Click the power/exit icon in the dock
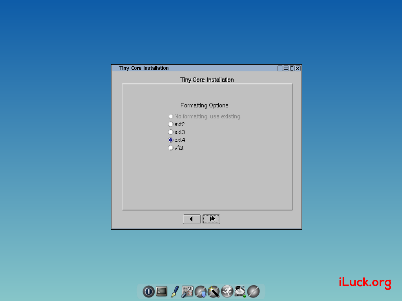This screenshot has width=402, height=301. click(x=148, y=291)
